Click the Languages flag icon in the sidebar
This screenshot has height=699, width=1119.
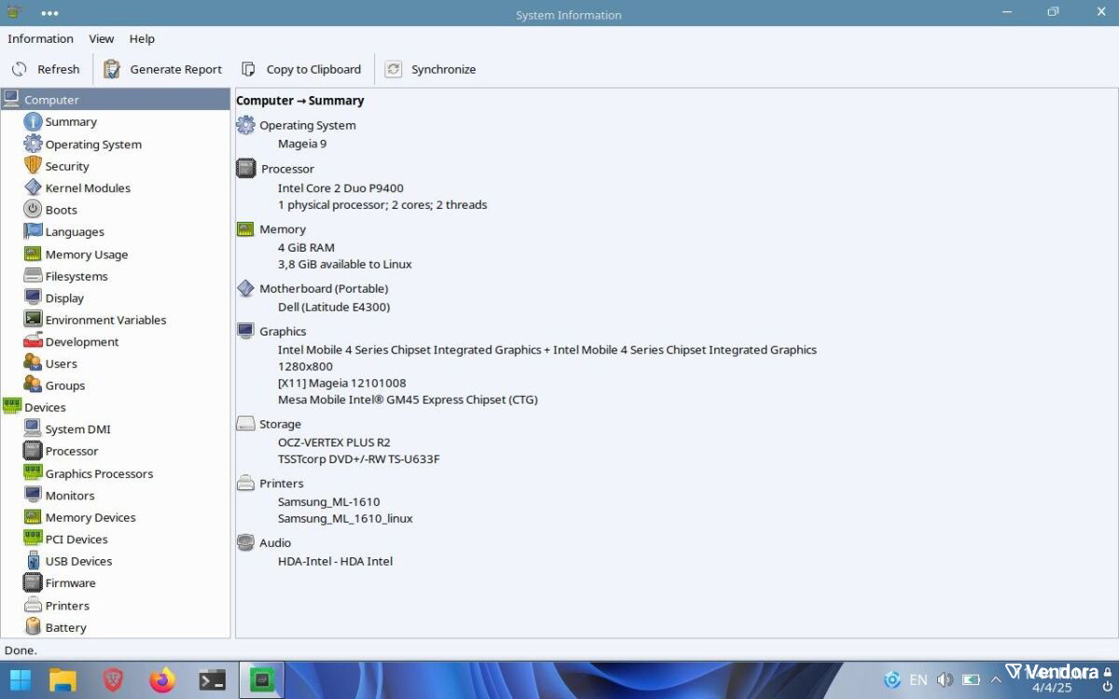(x=33, y=231)
